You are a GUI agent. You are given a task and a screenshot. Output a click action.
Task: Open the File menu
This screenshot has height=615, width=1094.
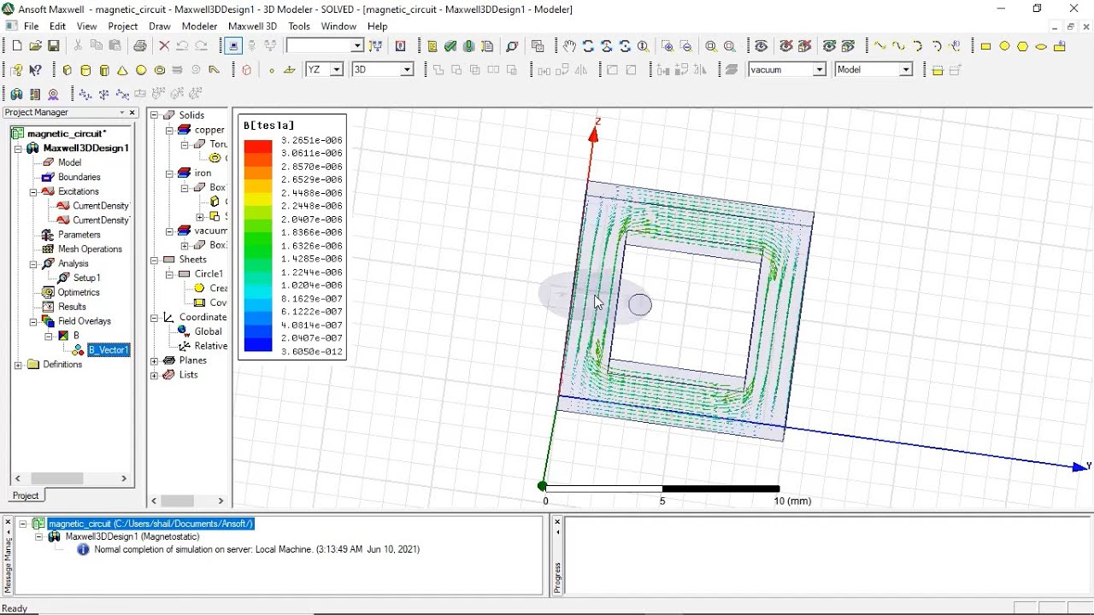pyautogui.click(x=31, y=26)
